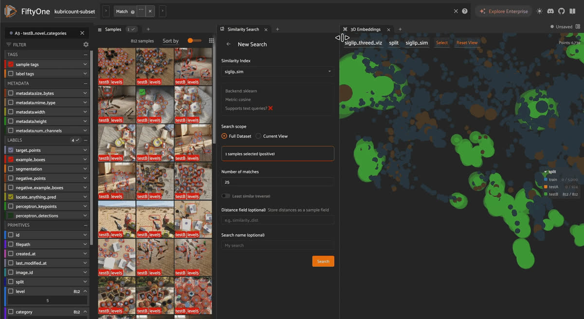Add new panel next to 3D Embeddings tab

point(400,29)
